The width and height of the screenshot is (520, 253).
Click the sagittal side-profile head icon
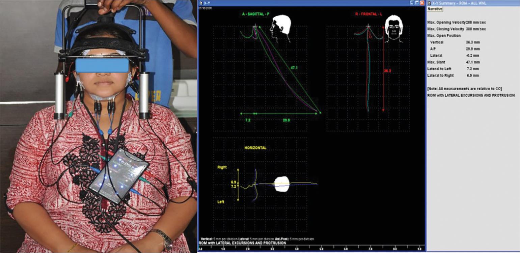pyautogui.click(x=280, y=29)
